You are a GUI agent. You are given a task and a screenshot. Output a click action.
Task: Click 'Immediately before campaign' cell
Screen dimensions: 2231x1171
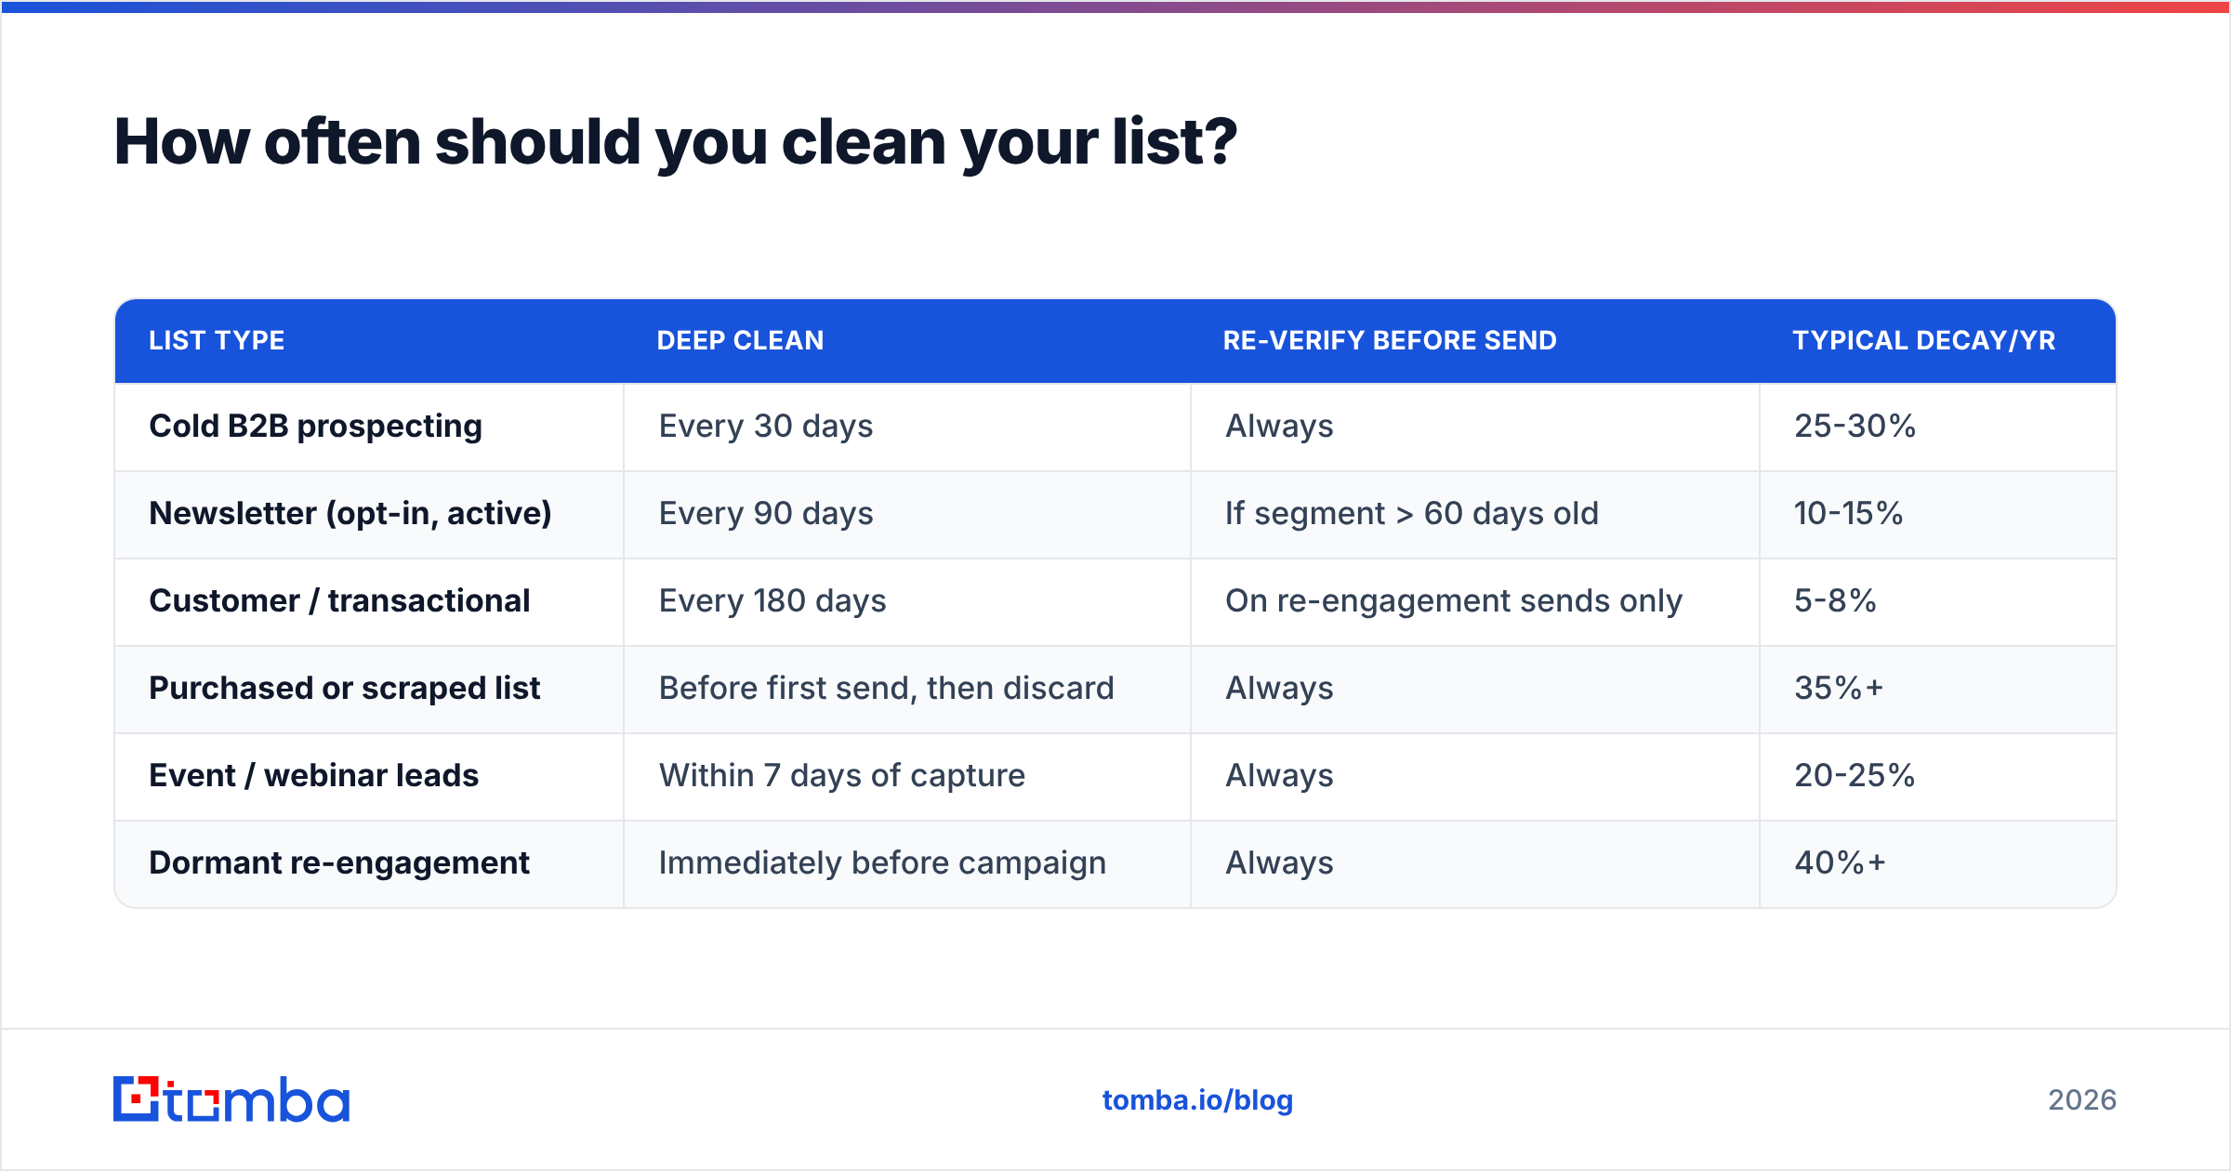tap(883, 863)
